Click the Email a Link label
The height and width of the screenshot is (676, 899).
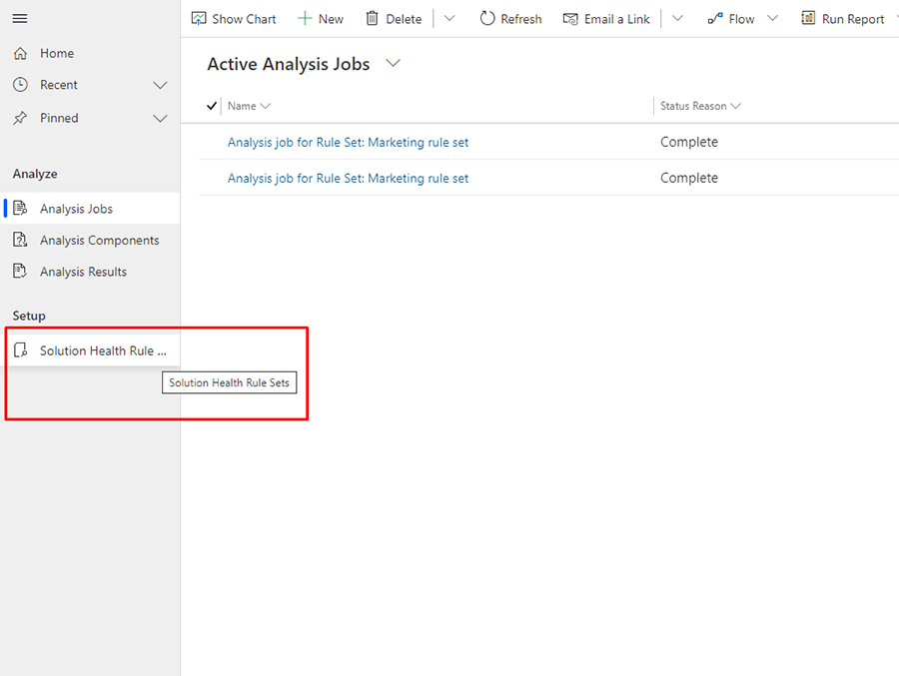pos(617,19)
